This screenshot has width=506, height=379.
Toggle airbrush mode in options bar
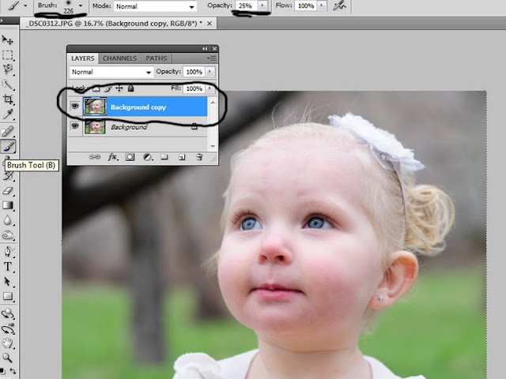coord(339,6)
